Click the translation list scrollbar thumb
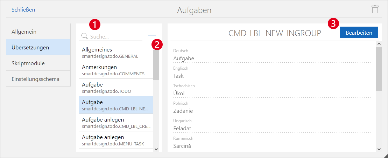388x158 pixels. click(156, 63)
